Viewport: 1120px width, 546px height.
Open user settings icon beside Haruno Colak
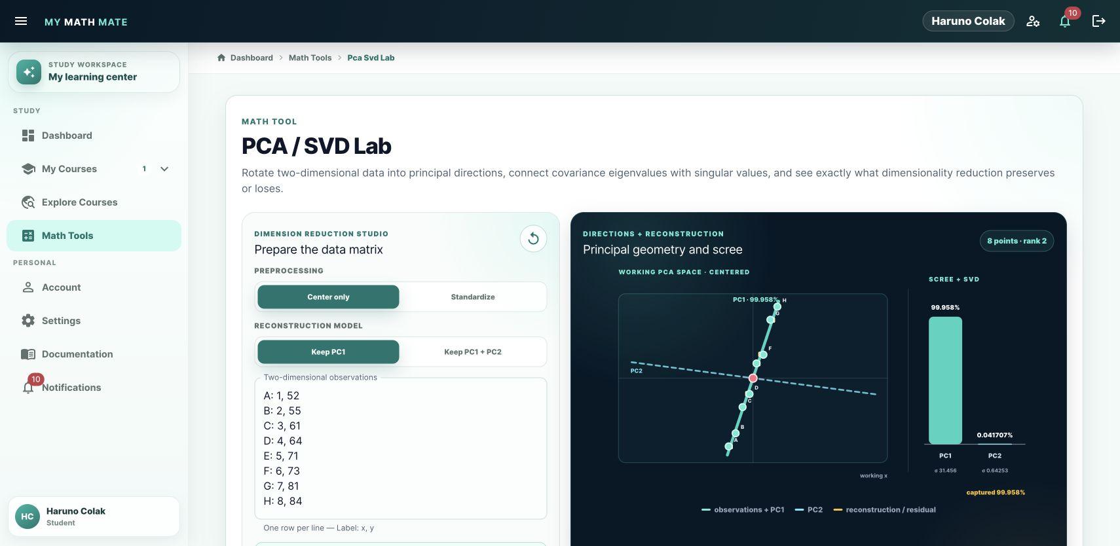[1033, 21]
